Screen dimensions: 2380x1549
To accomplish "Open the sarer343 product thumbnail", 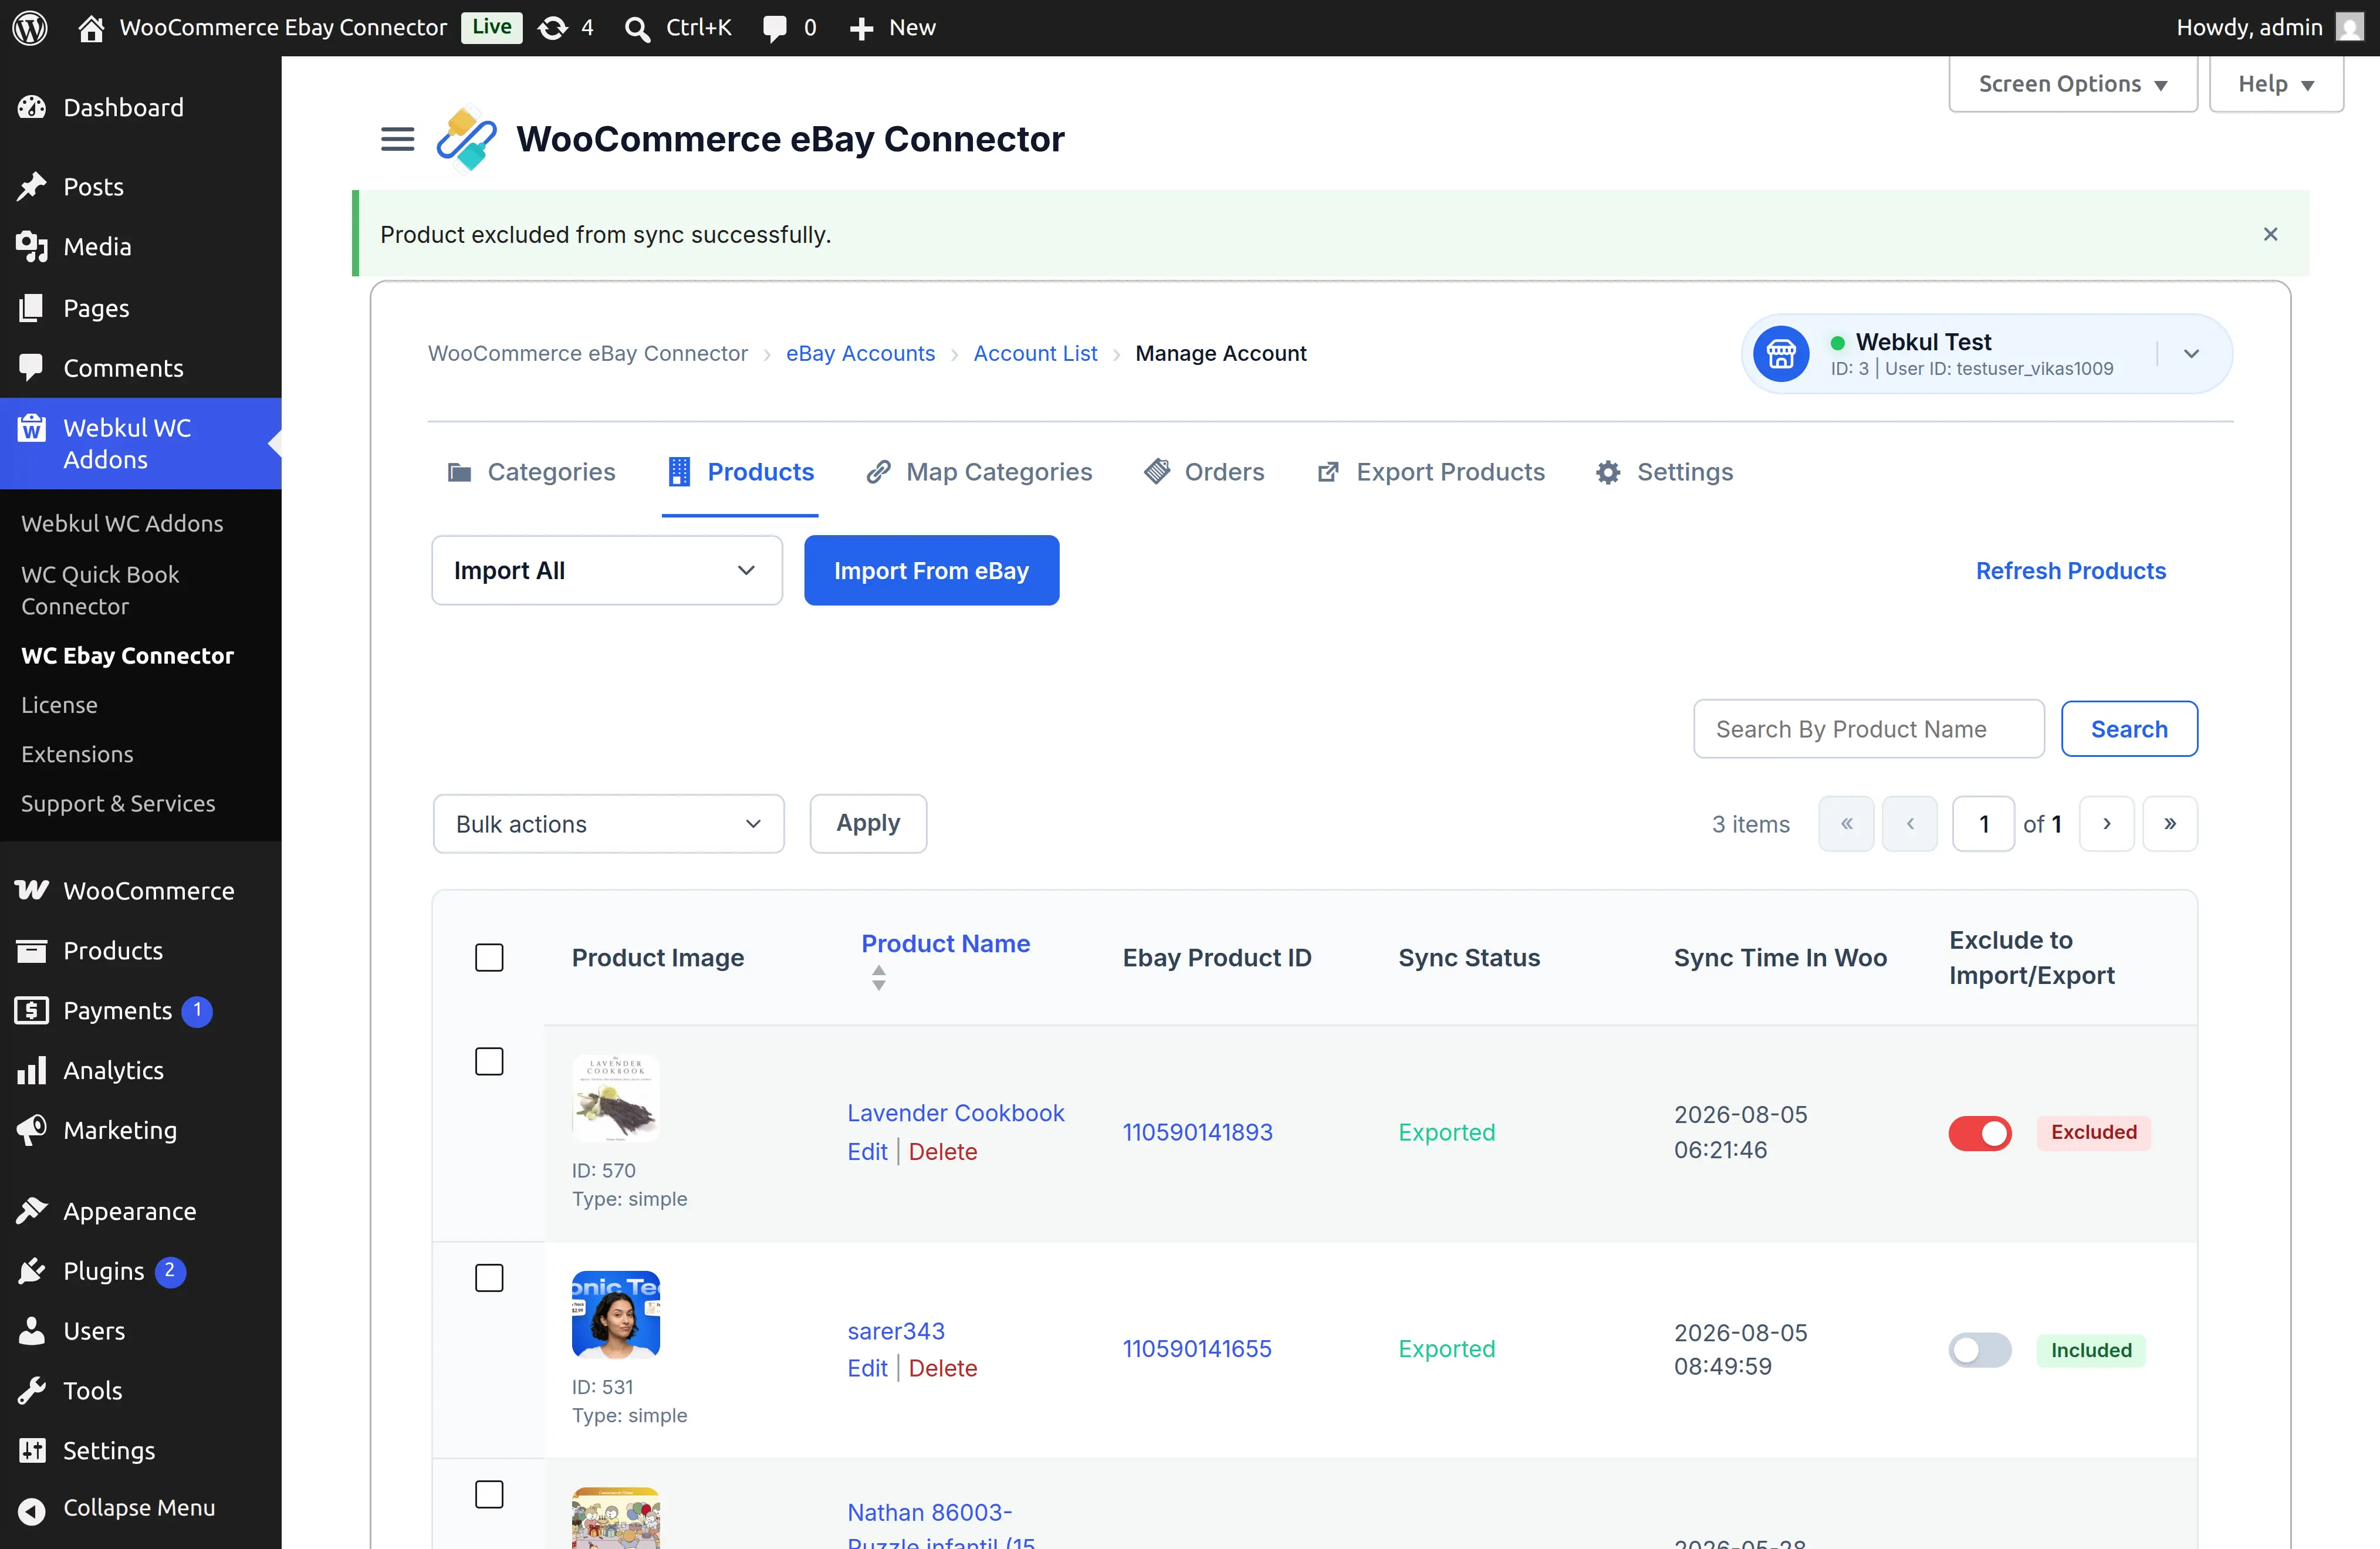I will pyautogui.click(x=616, y=1315).
